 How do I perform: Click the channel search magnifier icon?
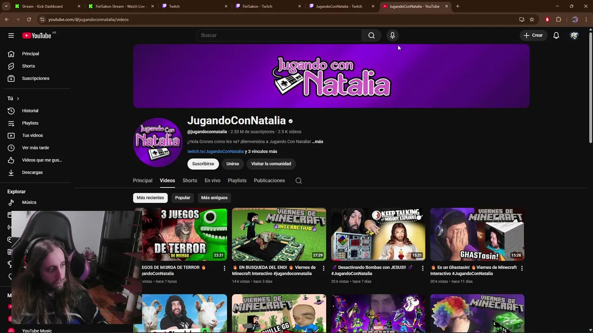pos(298,181)
